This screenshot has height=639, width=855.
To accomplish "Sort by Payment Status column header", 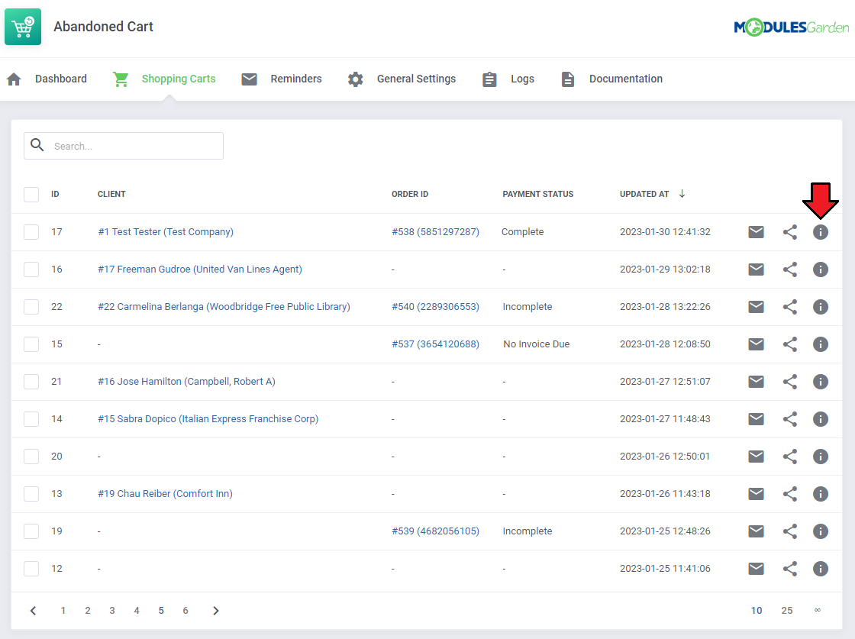I will point(537,194).
